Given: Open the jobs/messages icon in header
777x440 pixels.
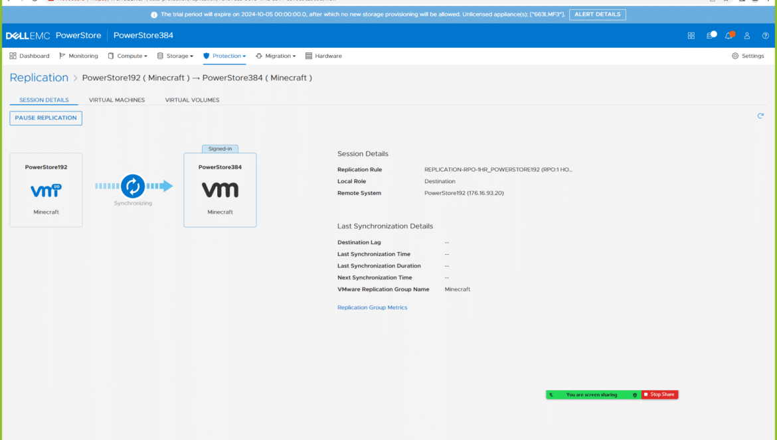Looking at the screenshot, I should (x=711, y=35).
